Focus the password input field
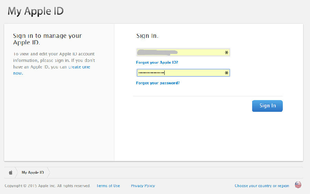The width and height of the screenshot is (310, 194). 183,73
